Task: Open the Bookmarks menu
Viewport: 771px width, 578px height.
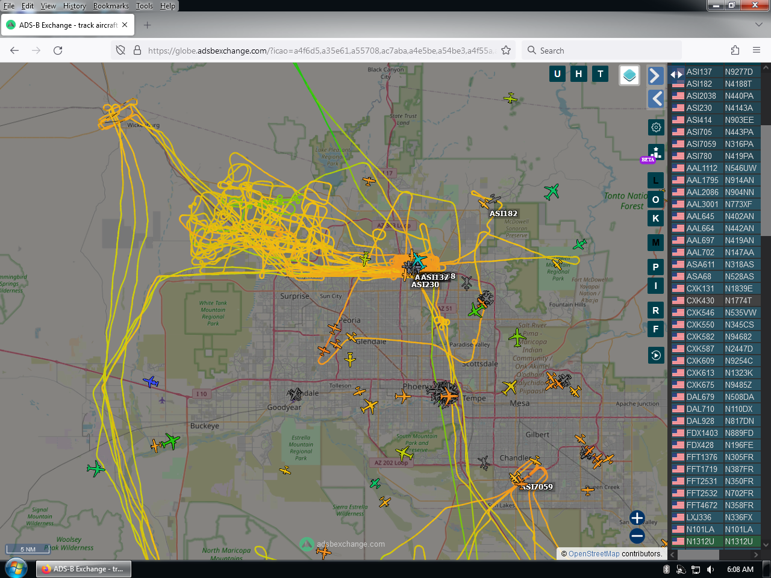Action: [x=111, y=6]
